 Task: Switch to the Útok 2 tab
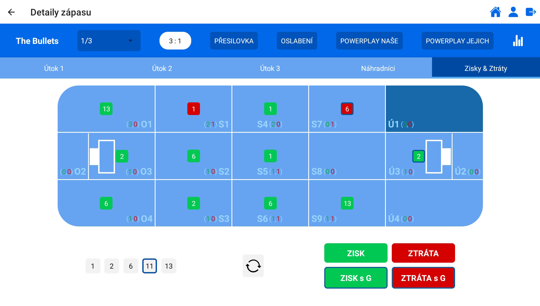[x=162, y=68]
